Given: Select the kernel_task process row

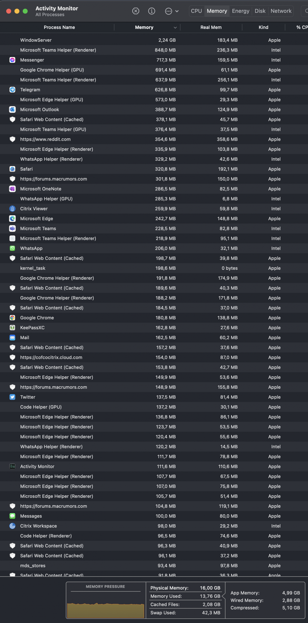Looking at the screenshot, I should click(154, 268).
